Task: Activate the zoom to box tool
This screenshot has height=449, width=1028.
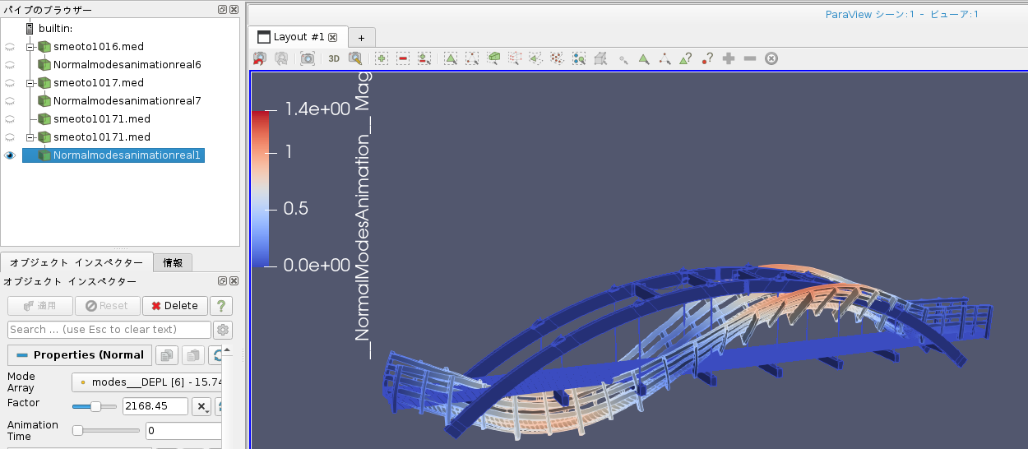Action: pyautogui.click(x=355, y=58)
